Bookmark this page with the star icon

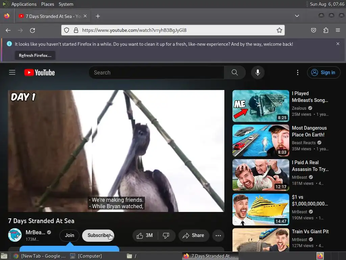(279, 30)
